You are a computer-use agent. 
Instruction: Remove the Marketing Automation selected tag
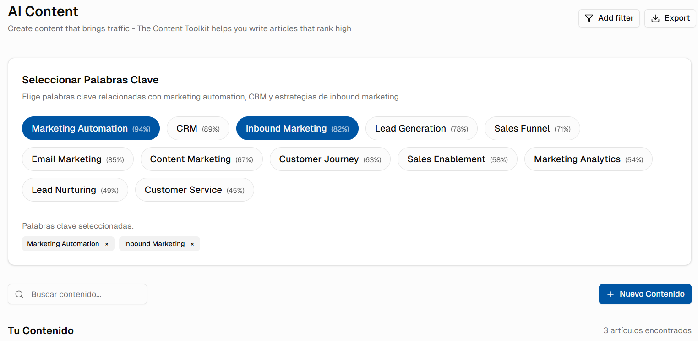click(107, 244)
